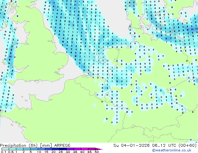198x153 pixels.
Task: Click the '10' rainfall value on the Irish Sea coast
Action: coord(10,57)
